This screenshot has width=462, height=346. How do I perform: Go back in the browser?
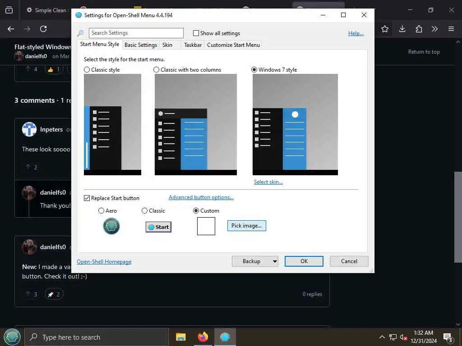(11, 29)
